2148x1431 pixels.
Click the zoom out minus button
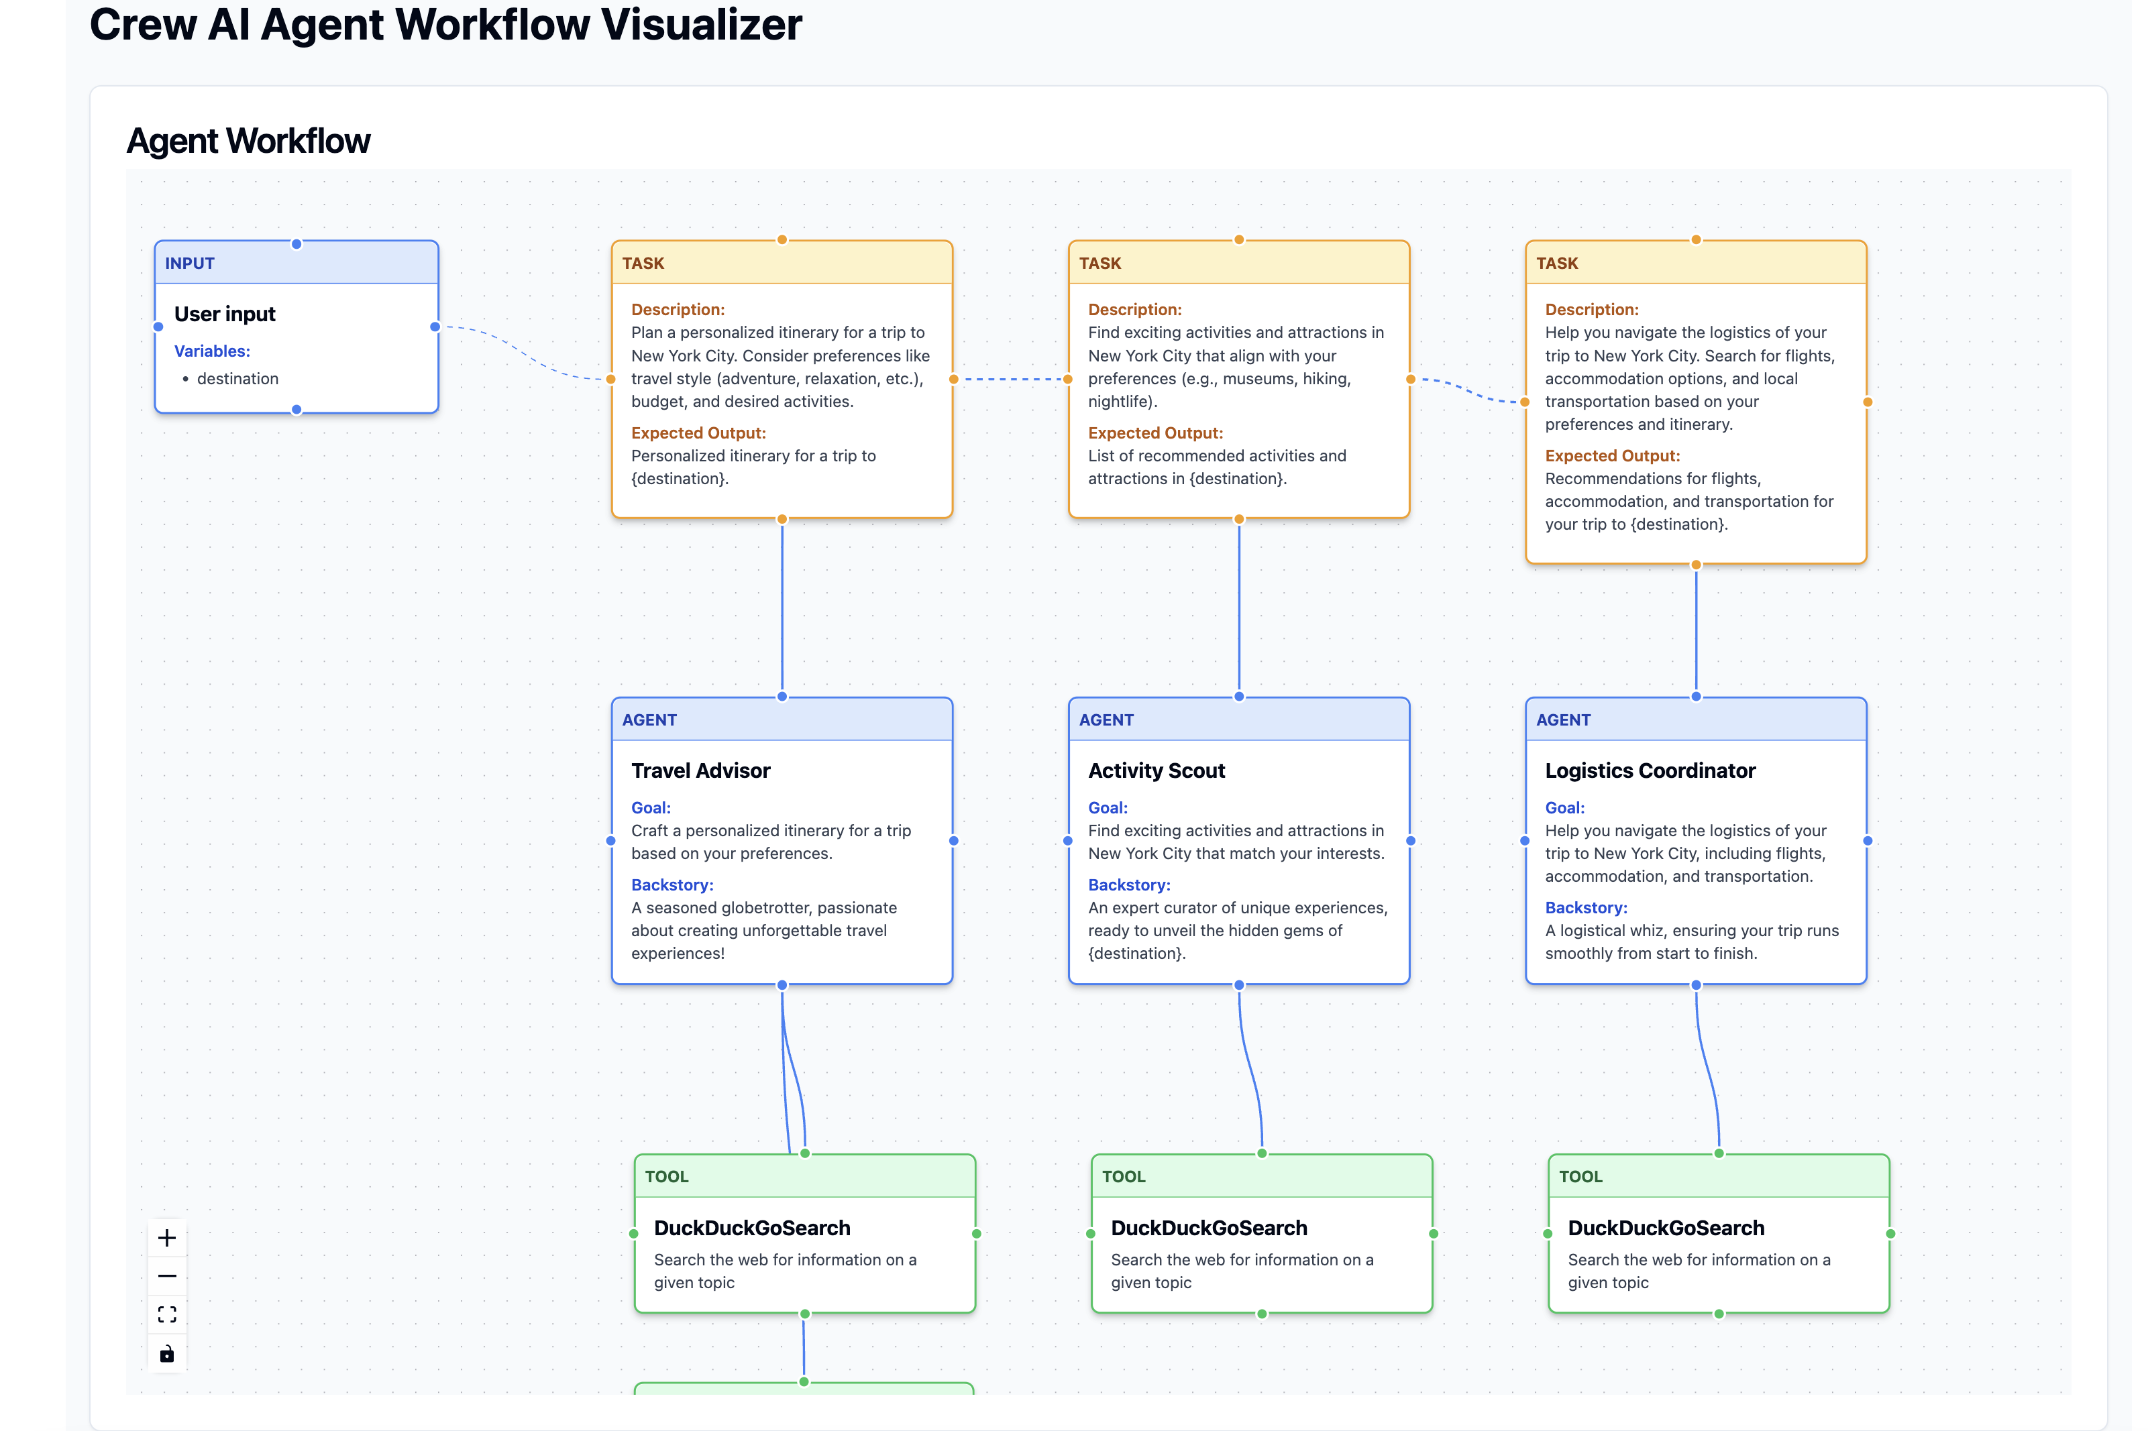(x=166, y=1276)
